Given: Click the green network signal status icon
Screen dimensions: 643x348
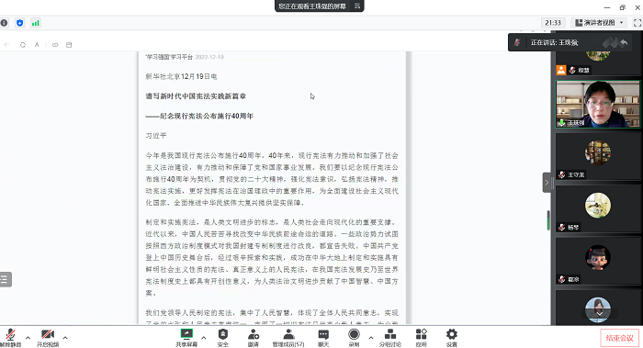Looking at the screenshot, I should click(x=36, y=23).
